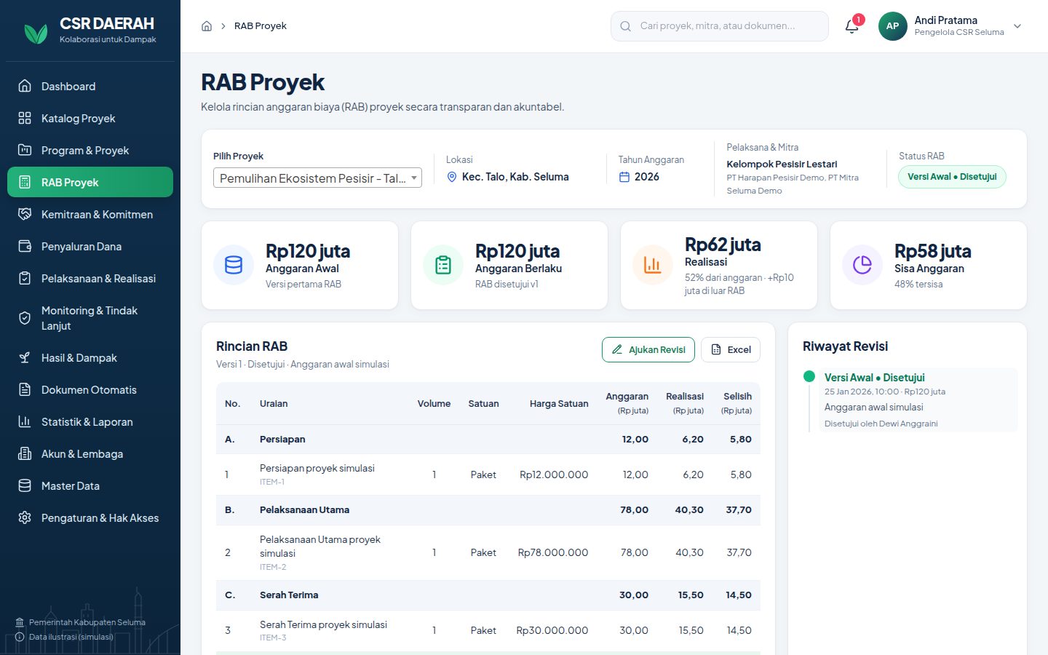Go to Statistik & Laporan
Screen dimensions: 1048x655
point(90,421)
